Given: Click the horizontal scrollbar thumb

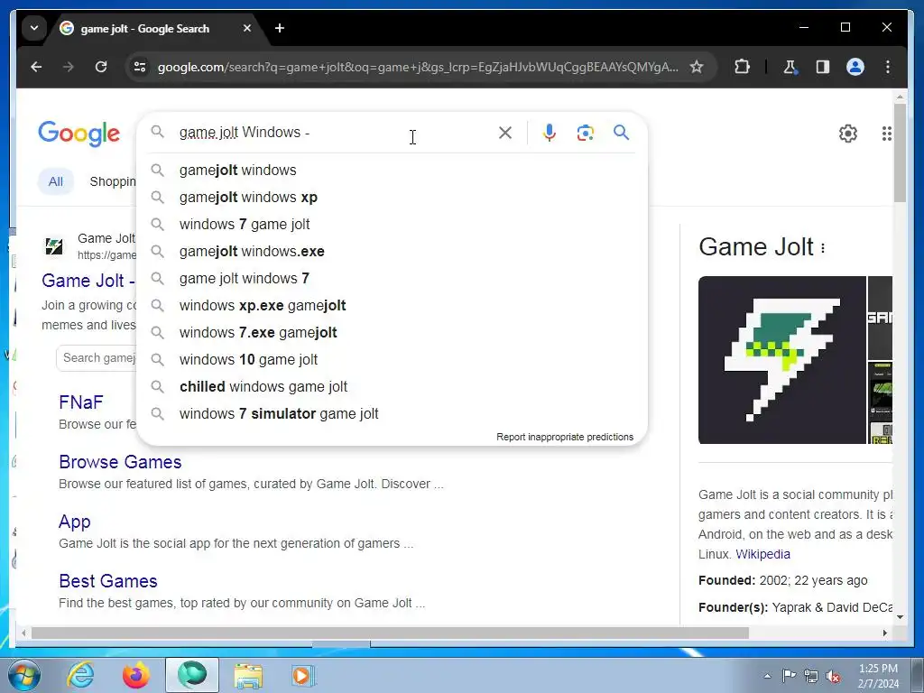Looking at the screenshot, I should point(390,633).
